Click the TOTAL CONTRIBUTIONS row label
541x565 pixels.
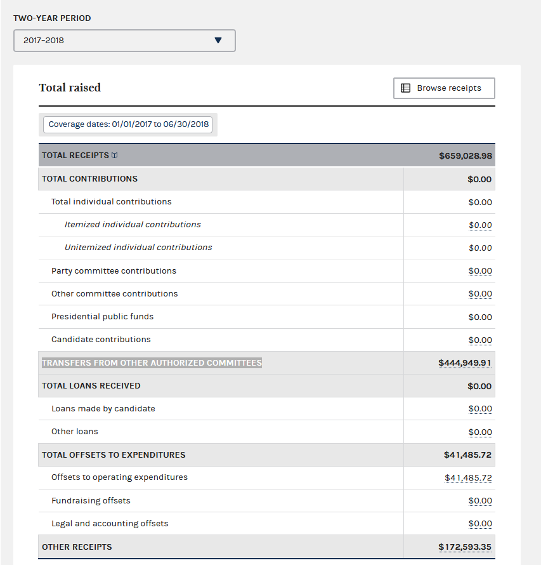[89, 179]
